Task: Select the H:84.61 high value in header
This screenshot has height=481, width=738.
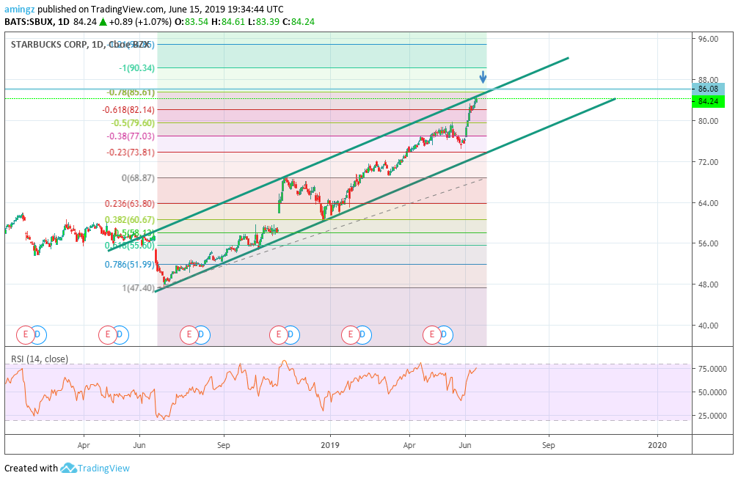Action: coord(228,22)
